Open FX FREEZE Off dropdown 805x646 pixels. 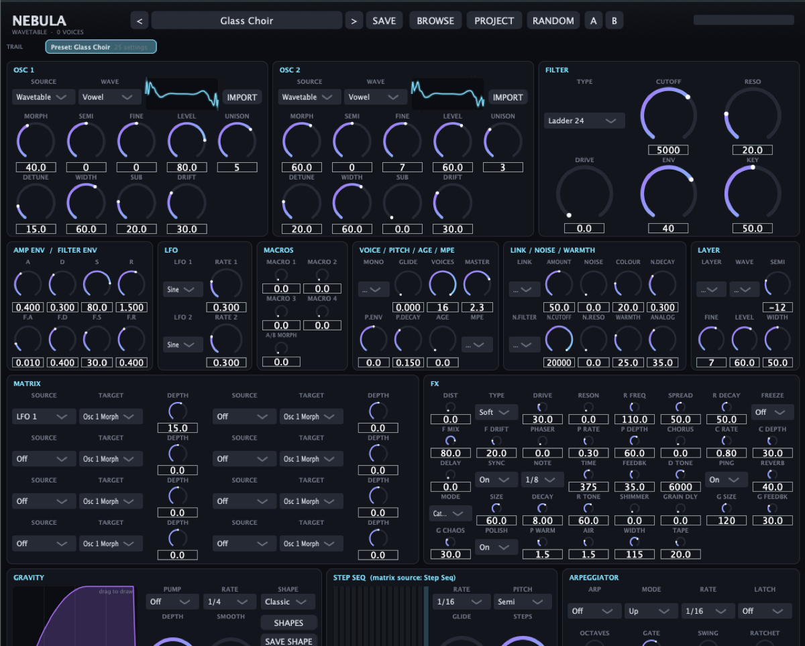click(x=772, y=412)
